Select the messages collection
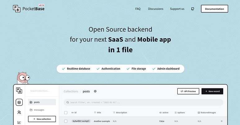The height and width of the screenshot is (125, 240). click(42, 110)
